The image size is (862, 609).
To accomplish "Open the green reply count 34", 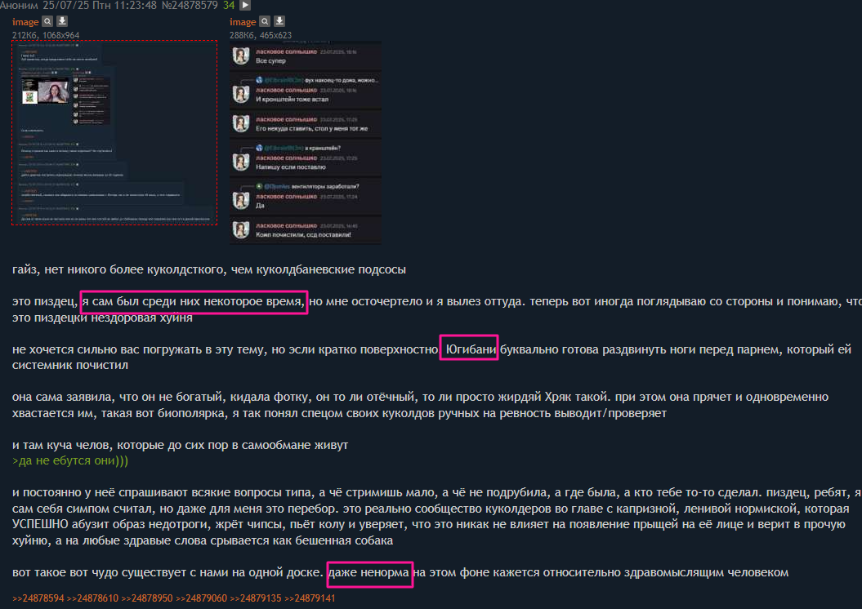I will [x=229, y=6].
